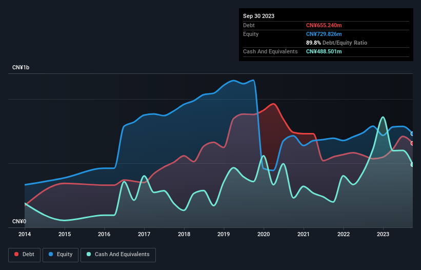Select the 2020 x-axis label
421x270 pixels.
click(x=264, y=234)
